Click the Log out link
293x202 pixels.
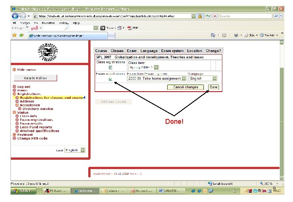click(x=24, y=87)
